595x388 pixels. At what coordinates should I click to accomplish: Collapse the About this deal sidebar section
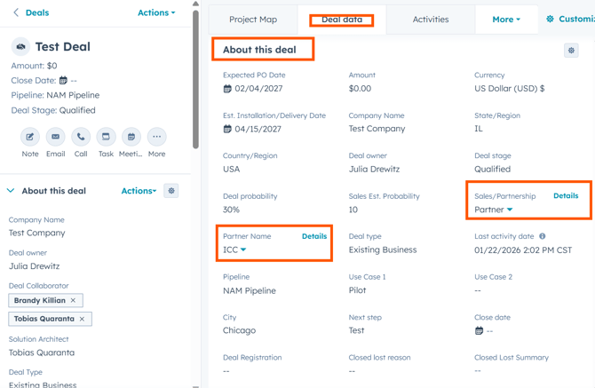pyautogui.click(x=11, y=191)
